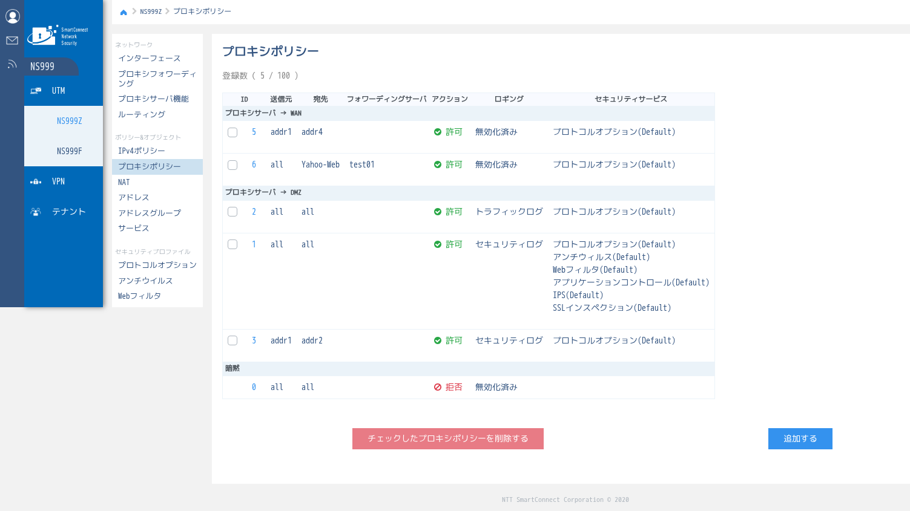Go to home via breadcrumb icon
Viewport: 910px width, 511px height.
(124, 12)
